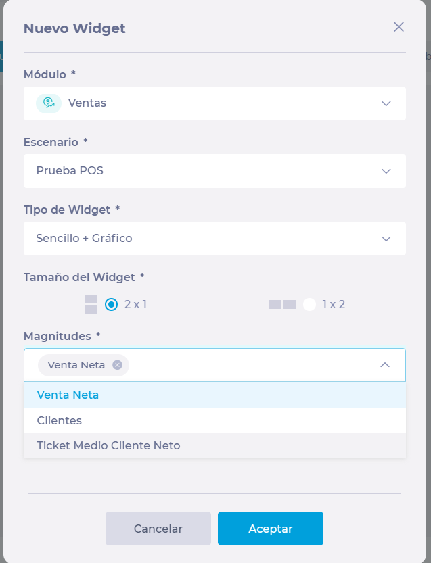Close the Nuevo Widget dialog

click(399, 27)
